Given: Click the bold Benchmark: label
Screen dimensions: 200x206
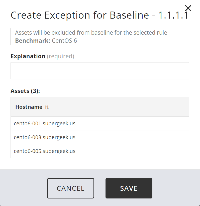Looking at the screenshot, I should (x=33, y=41).
